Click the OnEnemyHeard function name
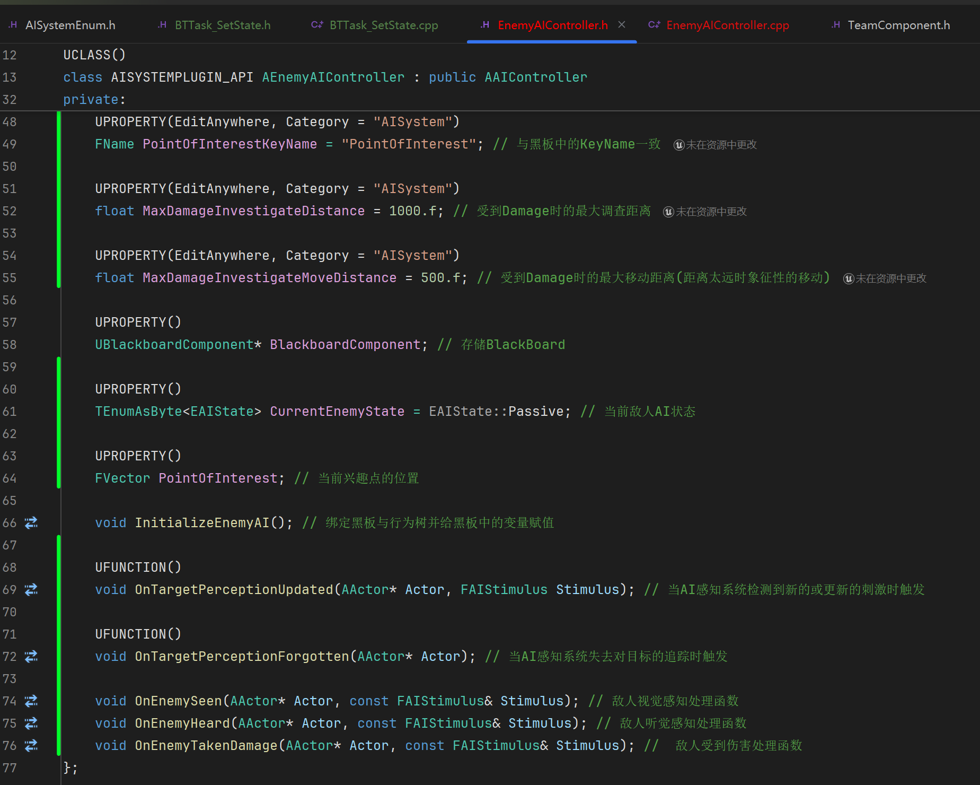Viewport: 980px width, 785px height. coord(182,723)
